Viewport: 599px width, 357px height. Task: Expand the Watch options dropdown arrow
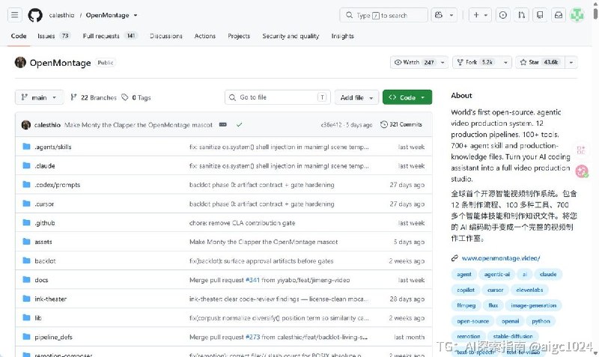coord(443,62)
